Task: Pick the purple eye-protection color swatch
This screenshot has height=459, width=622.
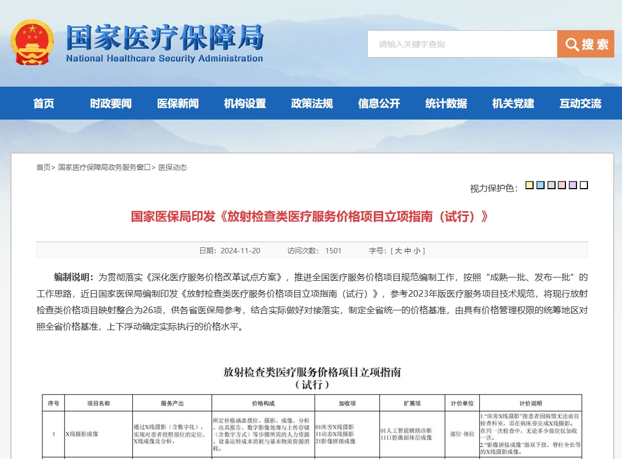Action: tap(573, 185)
